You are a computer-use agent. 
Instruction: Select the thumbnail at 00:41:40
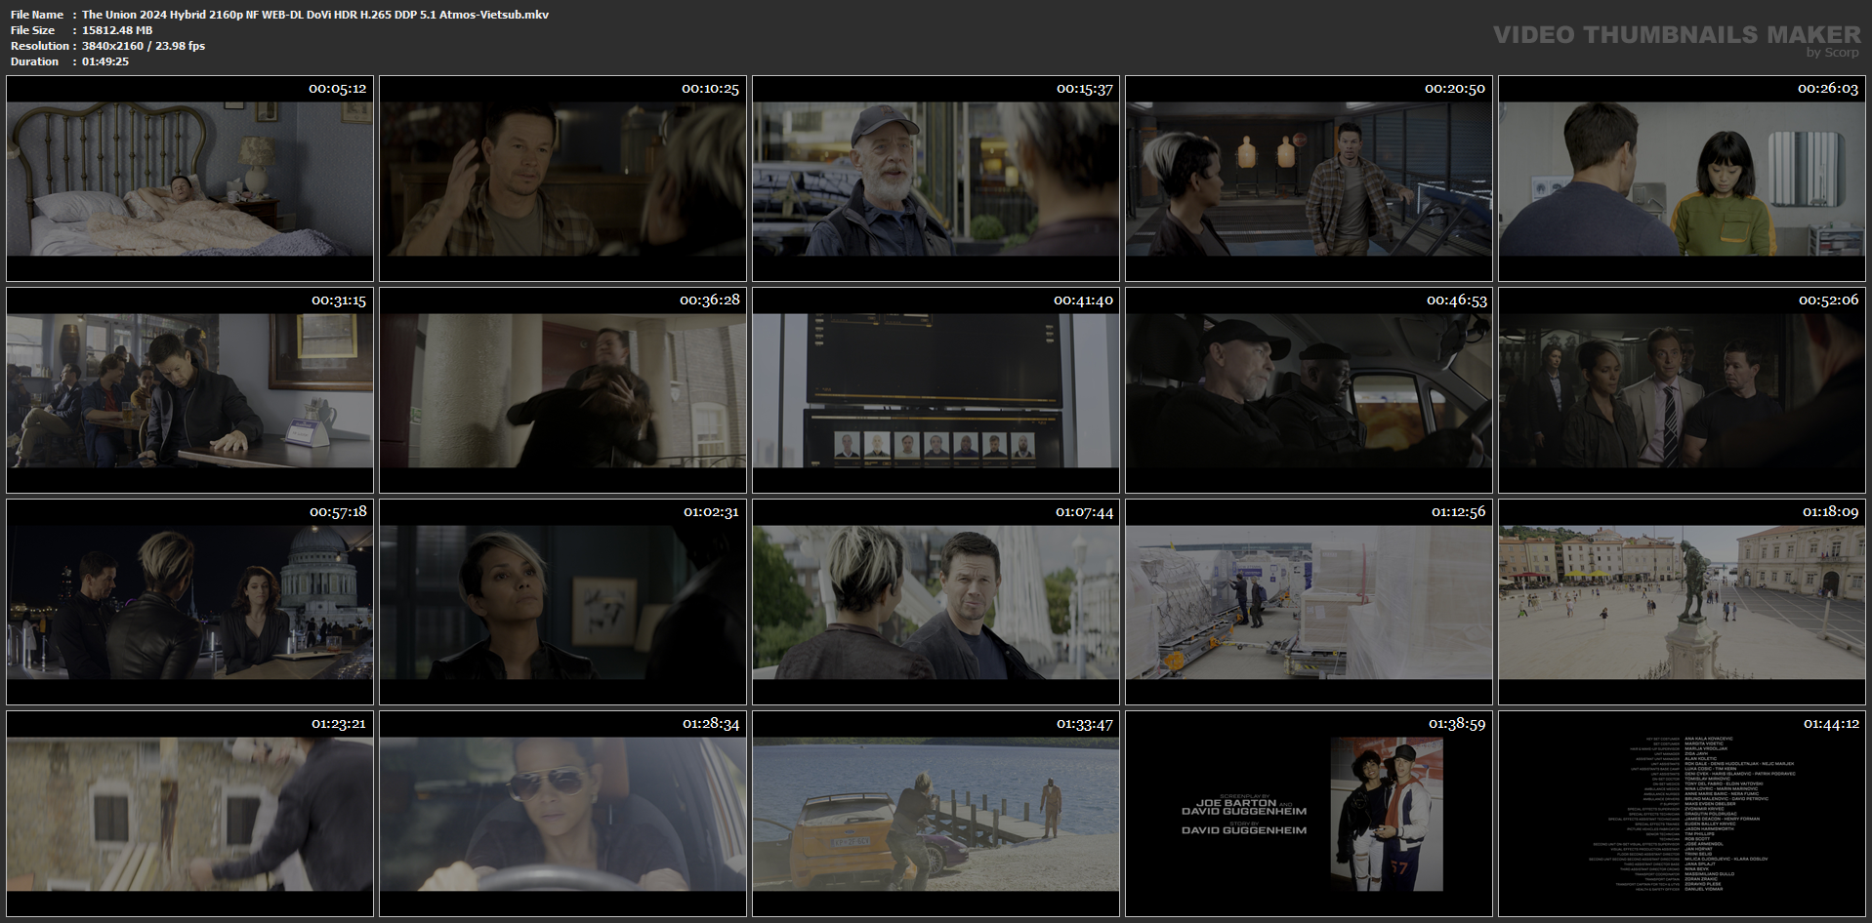pos(936,390)
